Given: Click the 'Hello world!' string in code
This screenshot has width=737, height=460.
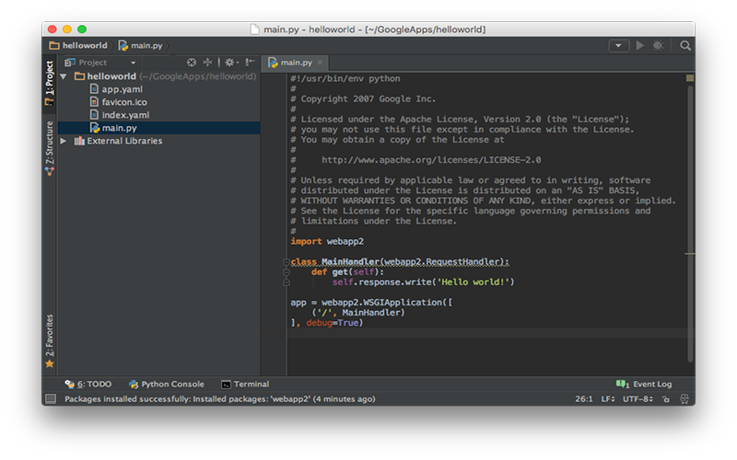Looking at the screenshot, I should tap(474, 282).
